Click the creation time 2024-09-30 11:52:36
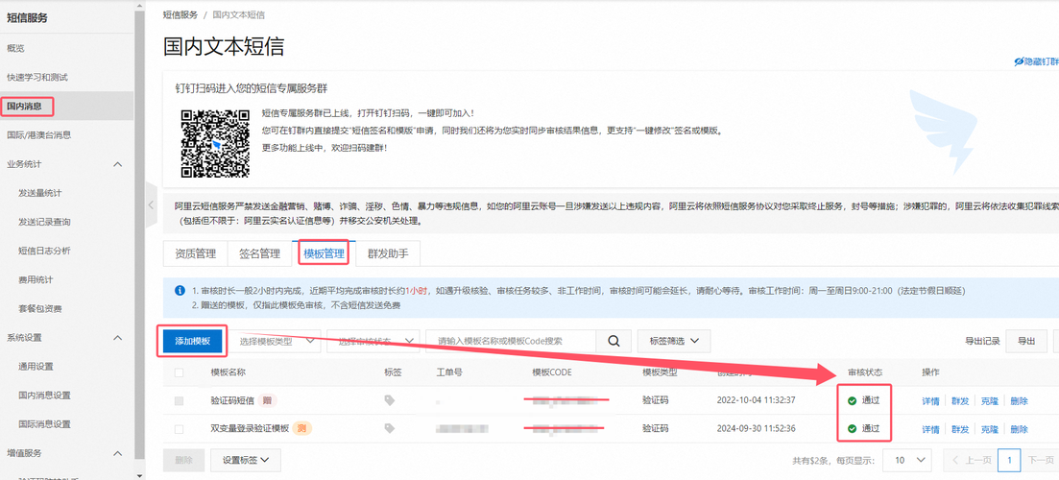This screenshot has height=480, width=1059. 756,429
